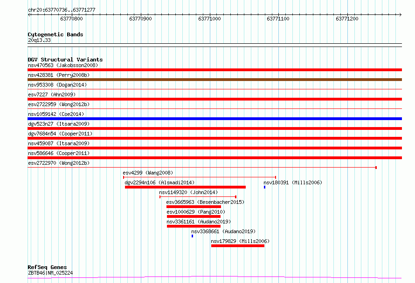Click the dgv523n27 (Itsara2009) label
The image size is (415, 283).
59,124
